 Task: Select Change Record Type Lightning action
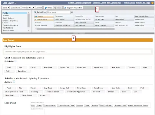[15, 92]
